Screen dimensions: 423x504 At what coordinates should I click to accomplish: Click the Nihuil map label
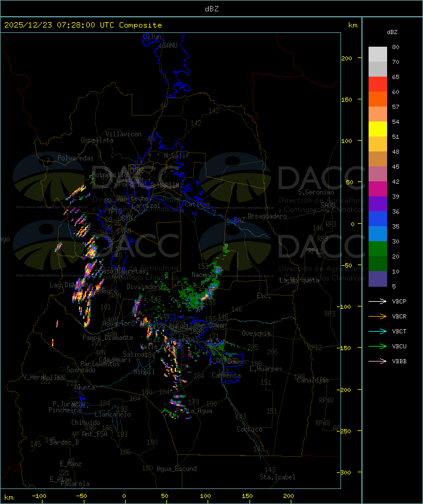[x=144, y=372]
